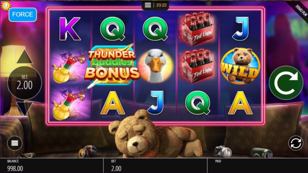The width and height of the screenshot is (308, 173).
Task: Click the bet amount 2.00 circle
Action: click(x=25, y=83)
